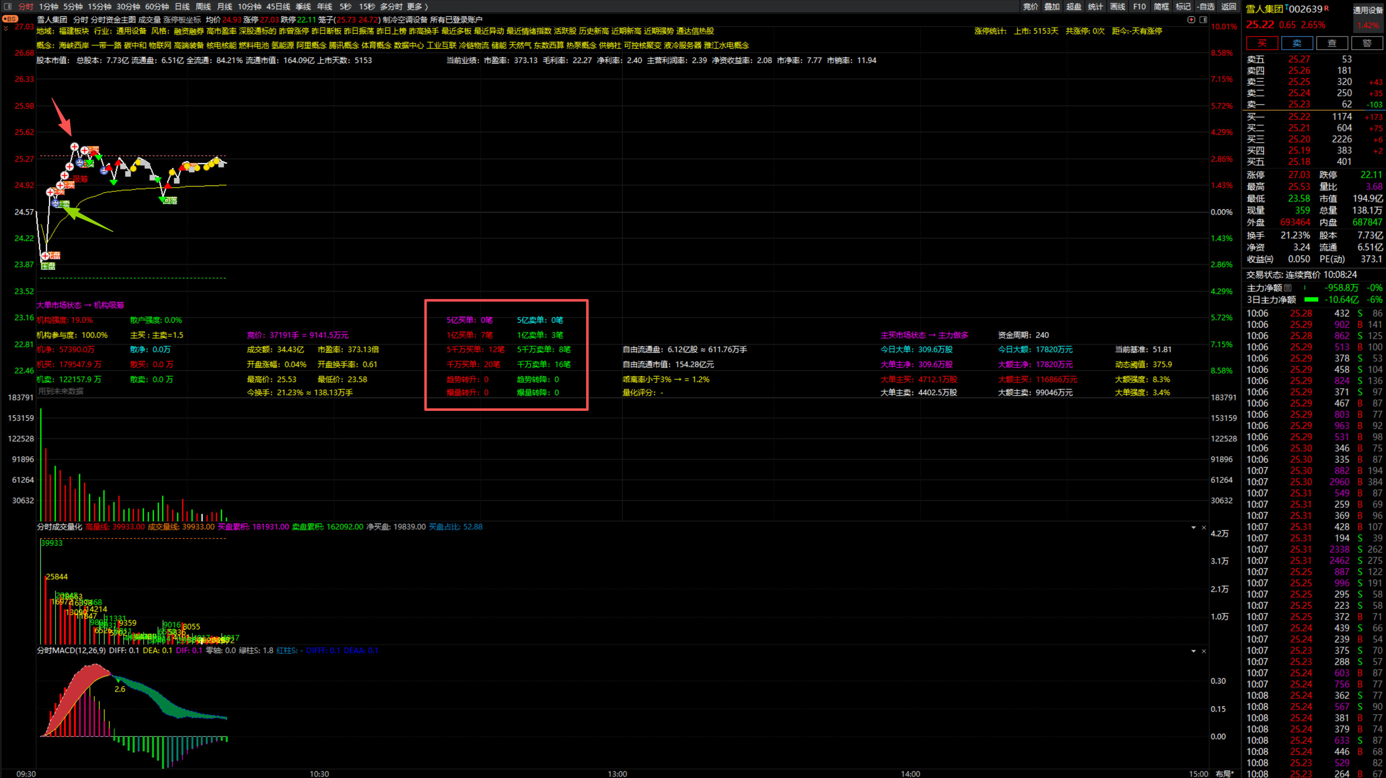Click the 主力净额 small list icon
Screen dimensions: 1386x778
pyautogui.click(x=1288, y=288)
